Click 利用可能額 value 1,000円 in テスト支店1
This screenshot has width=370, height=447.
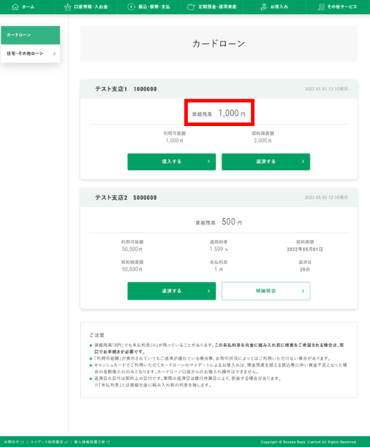[x=174, y=141]
